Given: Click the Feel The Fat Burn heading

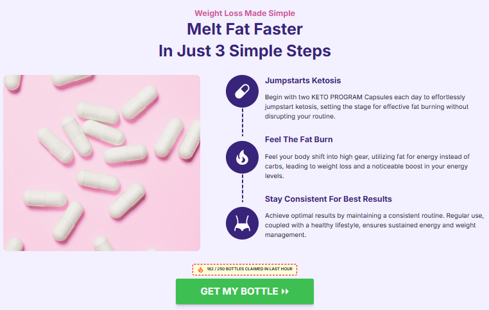Looking at the screenshot, I should coord(299,140).
